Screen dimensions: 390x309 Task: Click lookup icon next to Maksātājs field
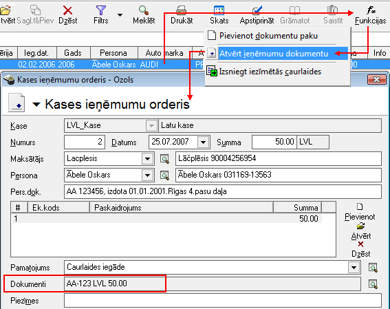pos(164,159)
